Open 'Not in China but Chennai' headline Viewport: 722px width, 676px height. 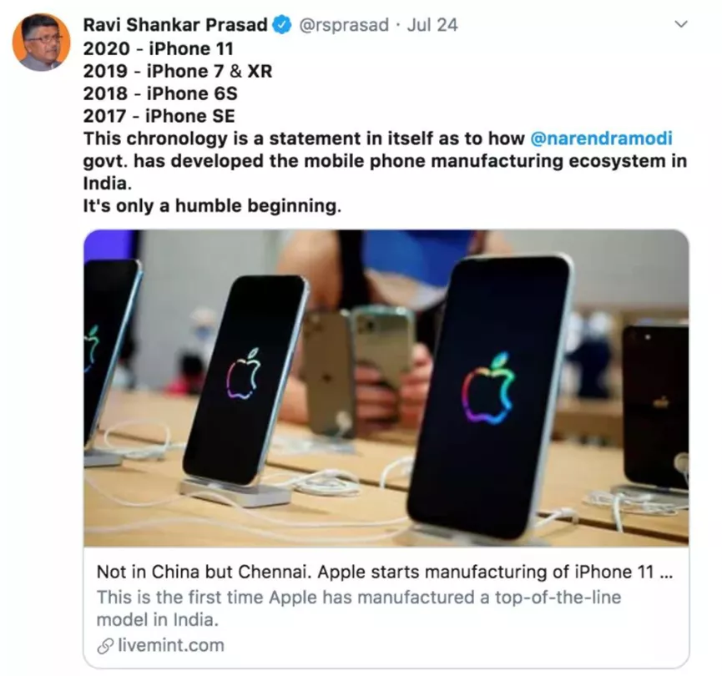[x=385, y=572]
